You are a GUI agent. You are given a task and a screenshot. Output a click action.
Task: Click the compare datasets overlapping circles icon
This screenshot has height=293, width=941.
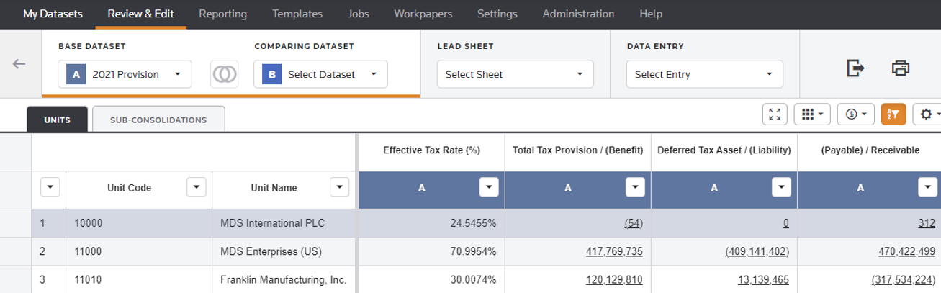[x=225, y=74]
